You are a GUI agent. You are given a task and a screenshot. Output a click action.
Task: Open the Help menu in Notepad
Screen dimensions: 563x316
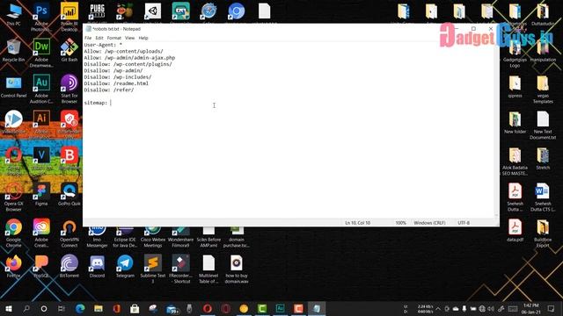pyautogui.click(x=143, y=38)
